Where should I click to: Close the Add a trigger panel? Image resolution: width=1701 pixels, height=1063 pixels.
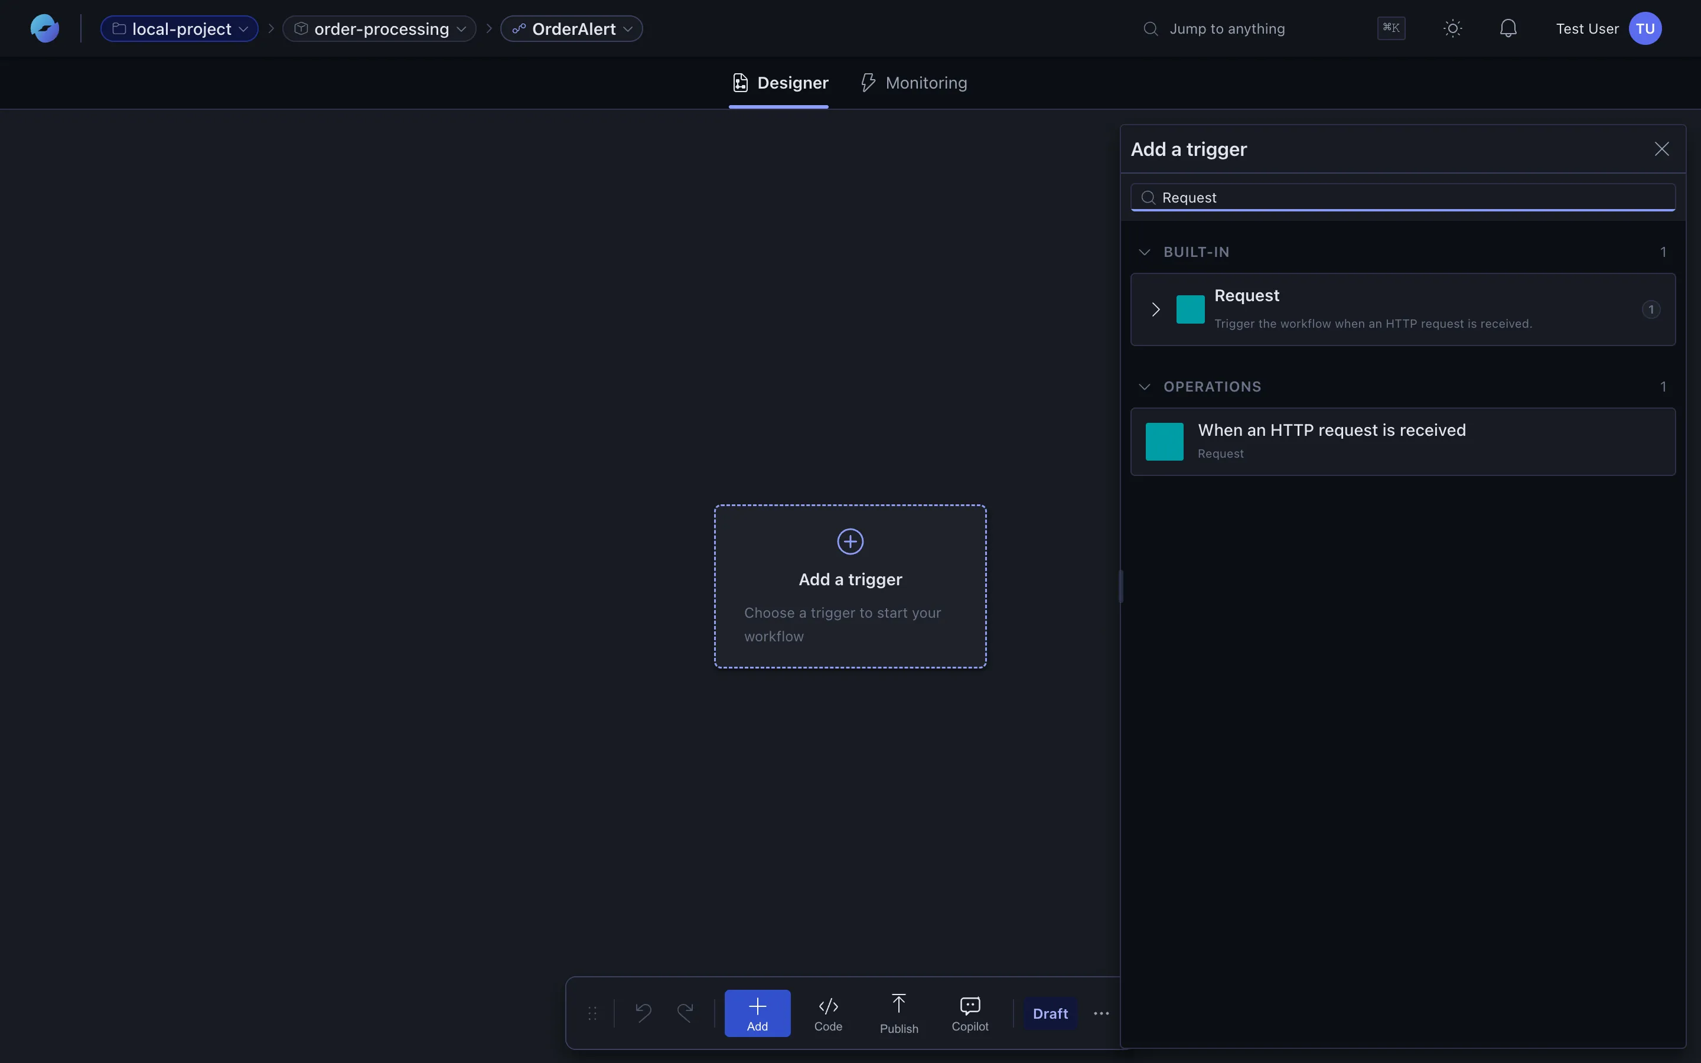coord(1661,149)
